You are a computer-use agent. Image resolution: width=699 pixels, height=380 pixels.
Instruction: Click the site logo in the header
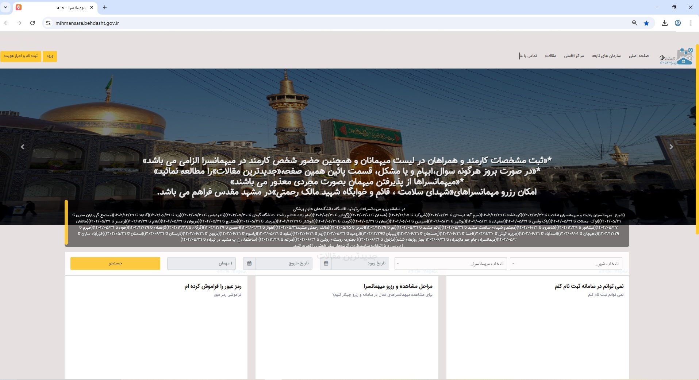(x=676, y=57)
